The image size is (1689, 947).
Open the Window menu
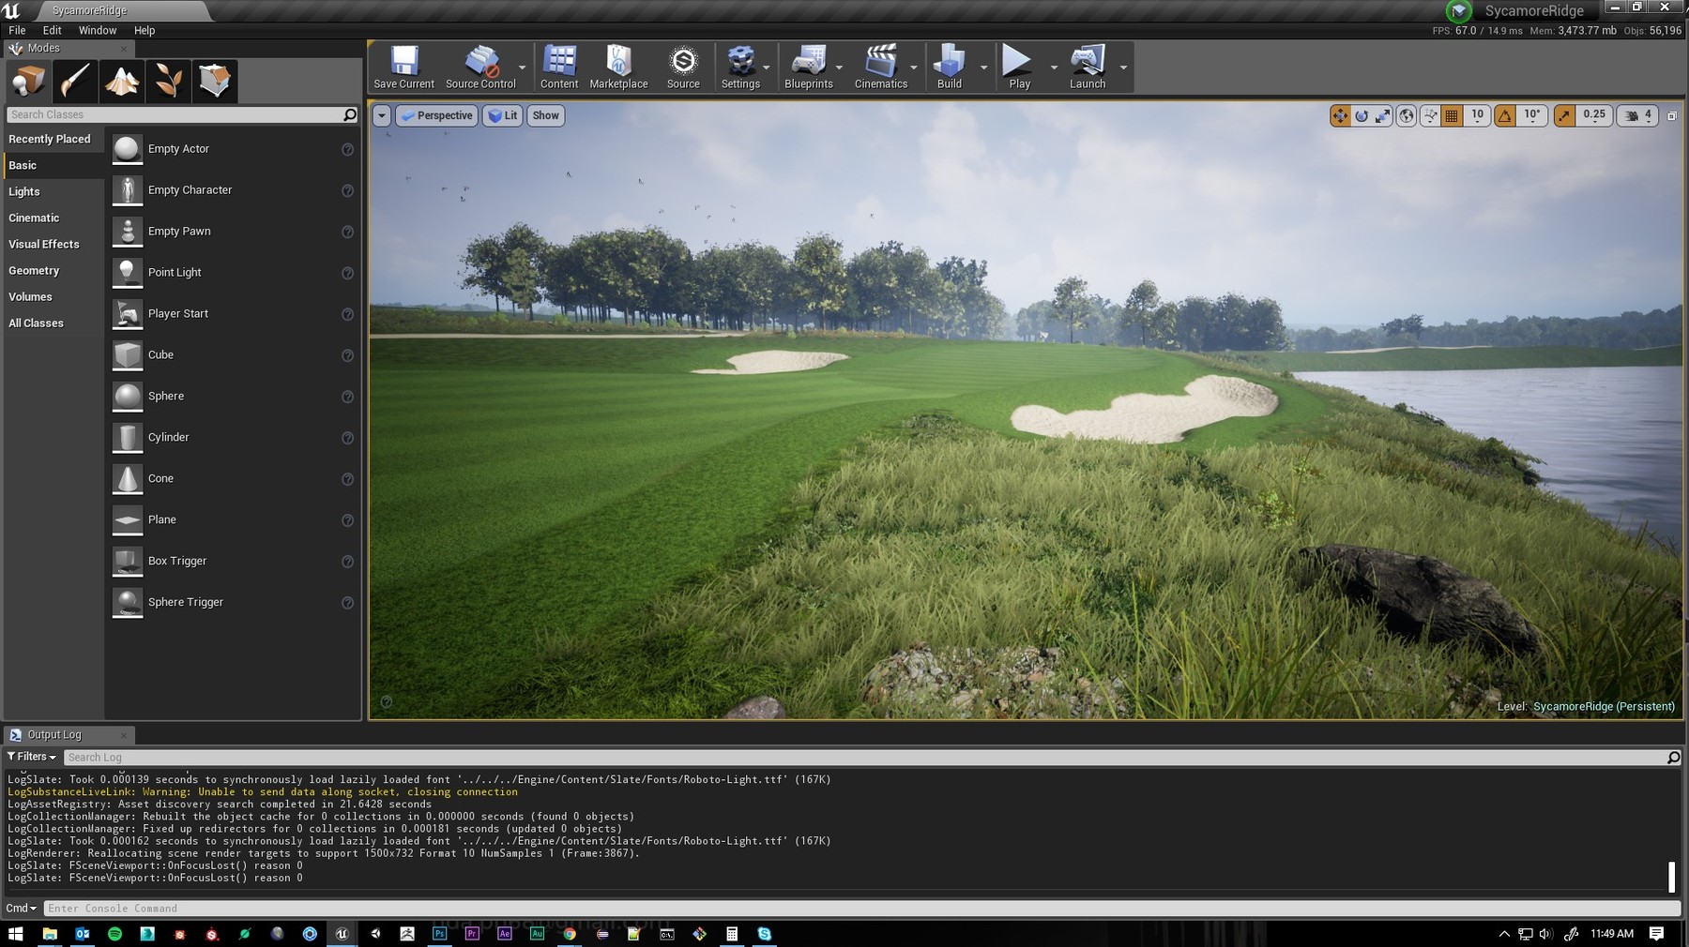(98, 30)
